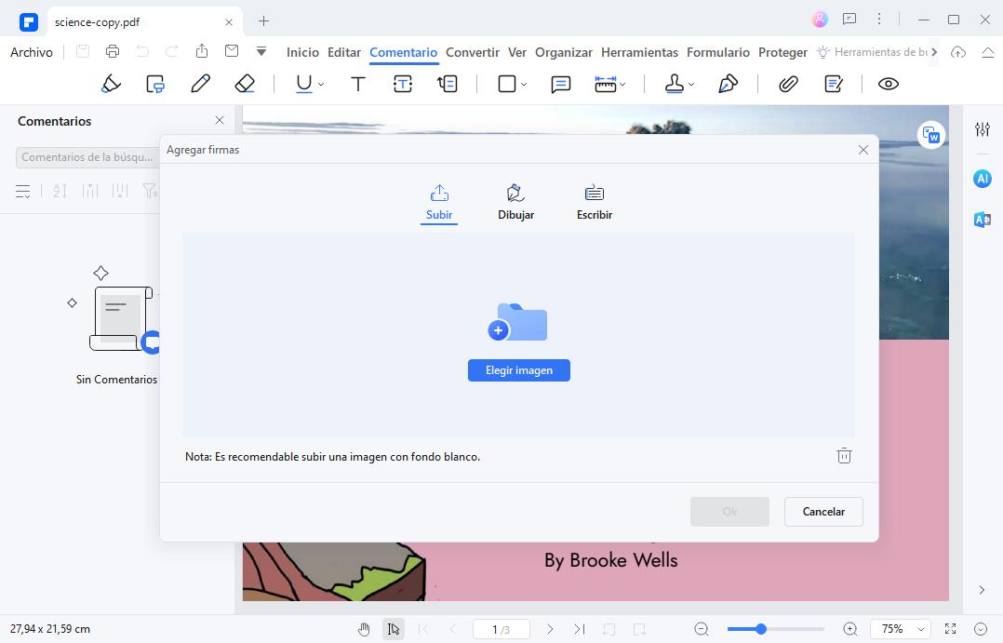Image resolution: width=1003 pixels, height=643 pixels.
Task: Expand the stamp tool options arrow
Action: [691, 85]
